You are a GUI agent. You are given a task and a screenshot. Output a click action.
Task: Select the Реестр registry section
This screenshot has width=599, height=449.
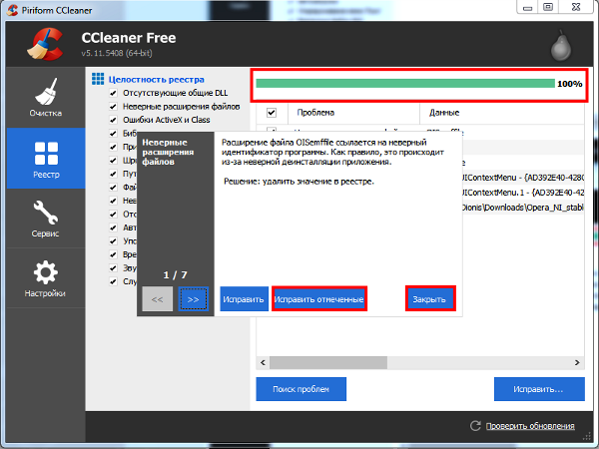[x=46, y=159]
